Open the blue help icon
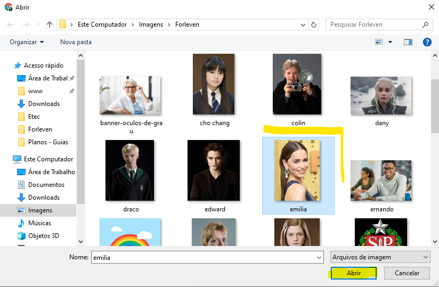Viewport: 439px width, 287px height. (x=427, y=42)
